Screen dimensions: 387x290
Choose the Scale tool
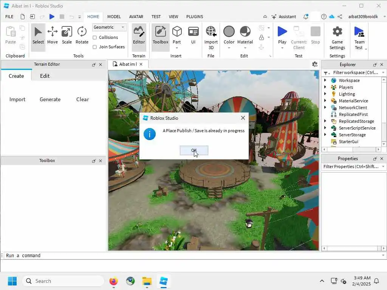67,35
